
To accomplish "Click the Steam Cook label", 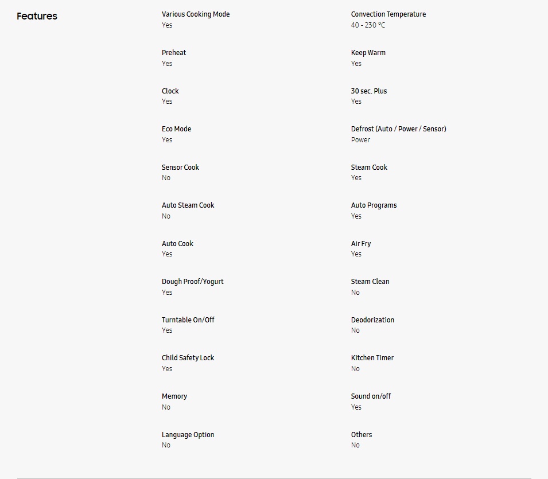I will (369, 168).
